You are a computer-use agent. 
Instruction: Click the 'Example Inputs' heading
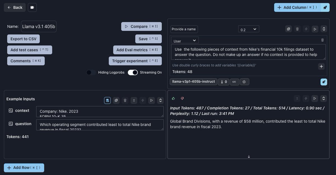[x=21, y=99]
